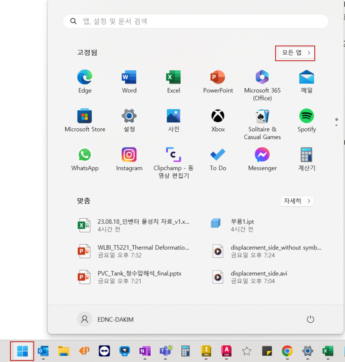Launch Instagram app
This screenshot has height=362, width=345.
[129, 159]
